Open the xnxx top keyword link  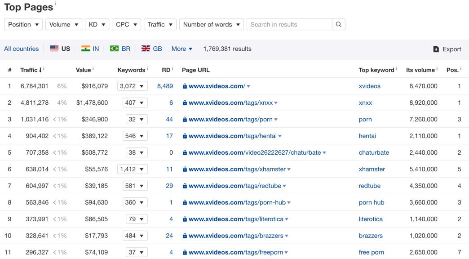click(365, 103)
